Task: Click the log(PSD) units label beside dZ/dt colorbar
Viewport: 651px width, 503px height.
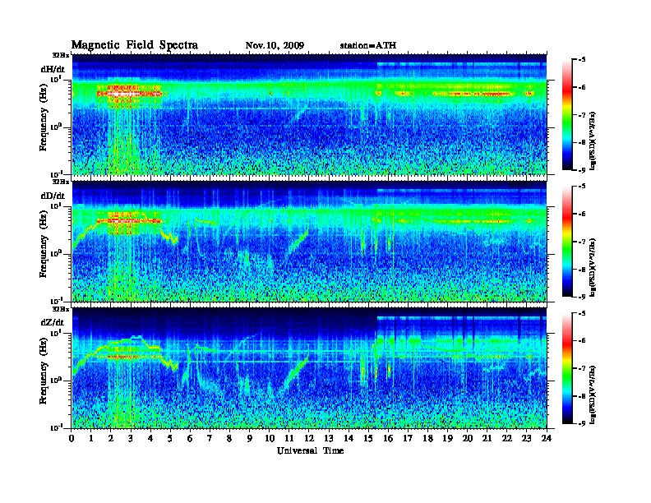Action: 593,395
